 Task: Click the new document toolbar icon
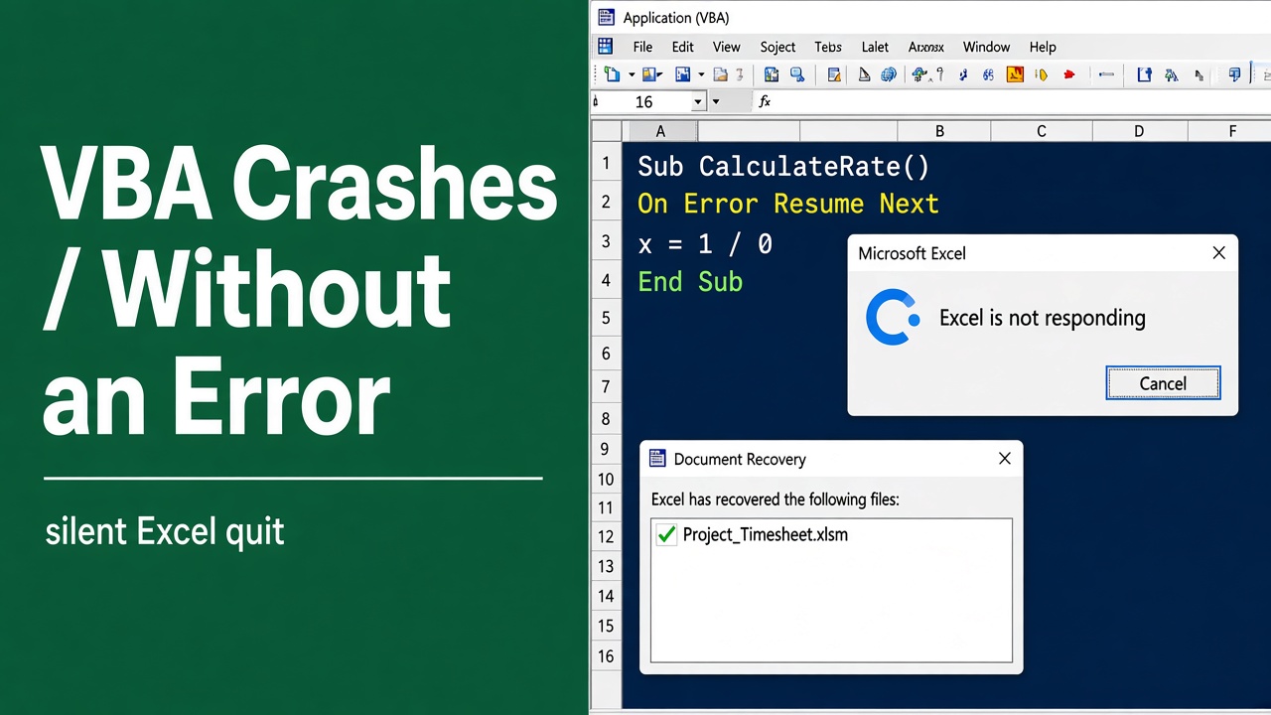click(612, 74)
